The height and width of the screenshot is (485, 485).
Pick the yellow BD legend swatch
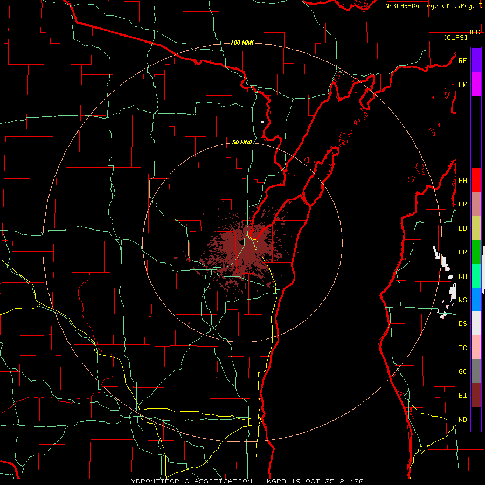click(x=476, y=228)
